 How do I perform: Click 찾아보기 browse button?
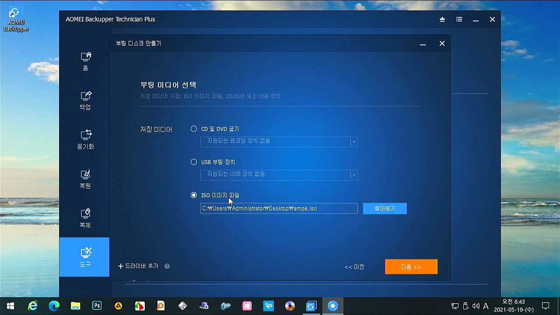[x=385, y=209]
